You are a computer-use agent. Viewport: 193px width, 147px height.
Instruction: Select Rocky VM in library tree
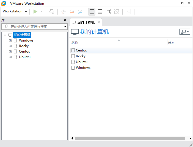pos(24,46)
